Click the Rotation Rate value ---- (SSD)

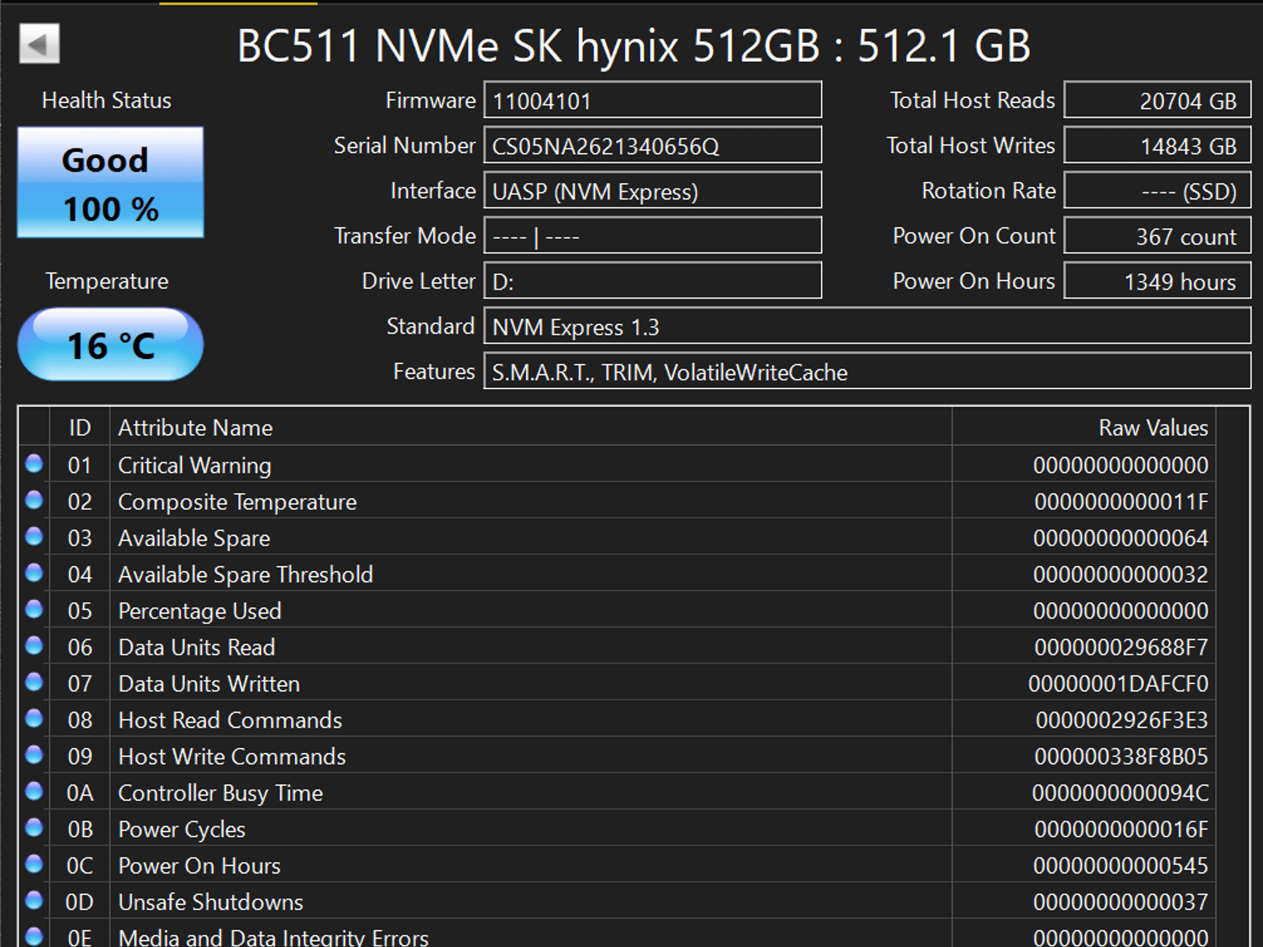(x=1158, y=191)
